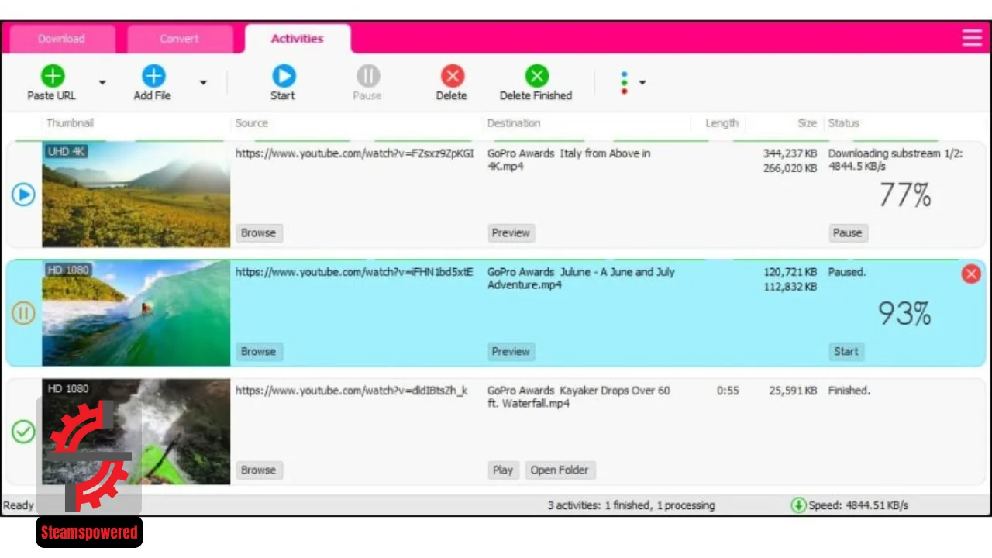Click the HD 1080 surfing thumbnail
Screen dimensions: 992x558
[x=136, y=313]
